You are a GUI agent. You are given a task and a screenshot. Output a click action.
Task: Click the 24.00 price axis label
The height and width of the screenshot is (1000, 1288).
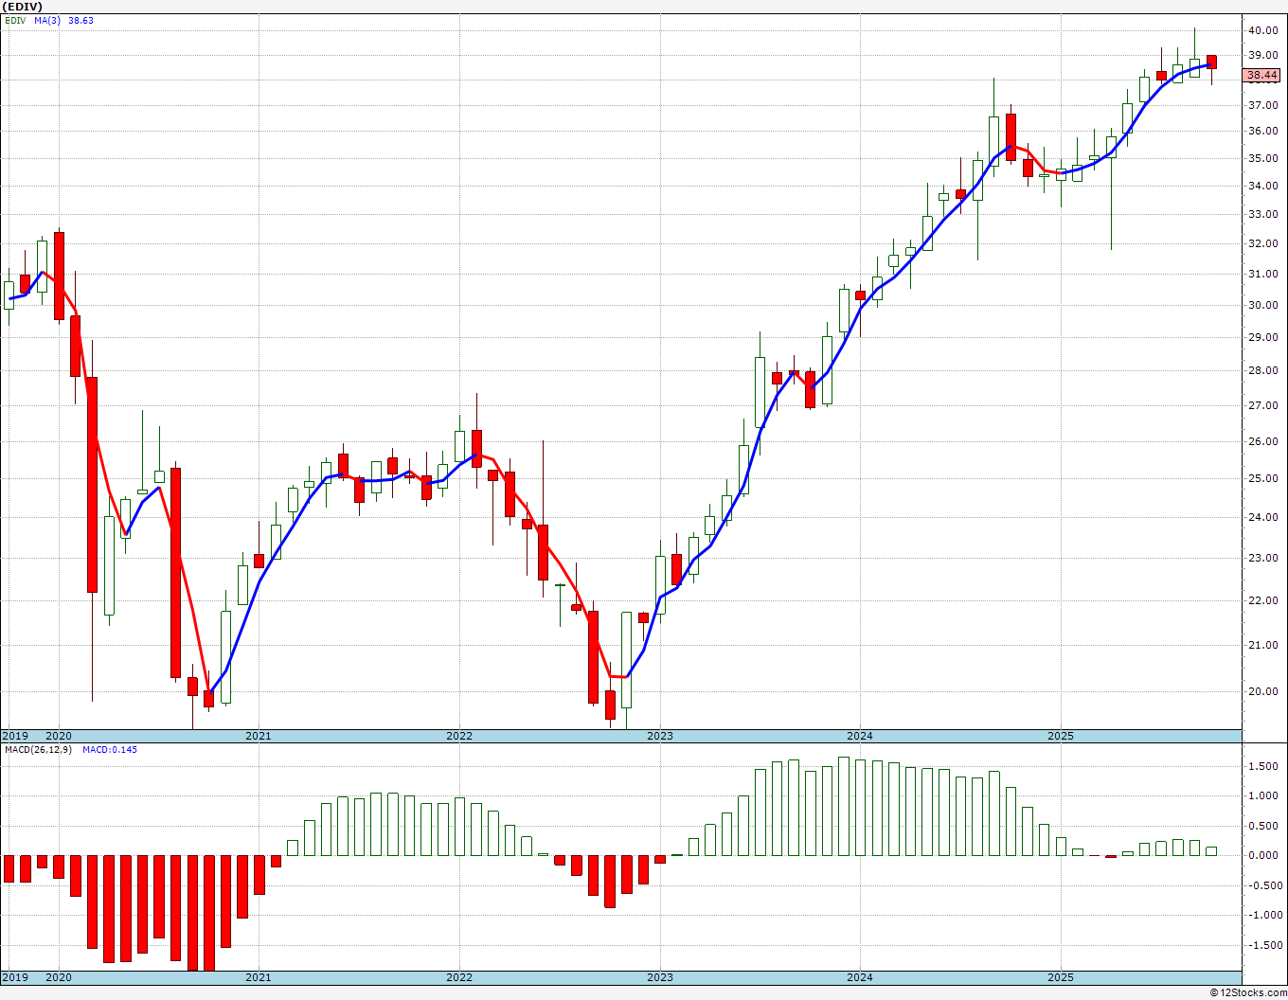tap(1263, 517)
